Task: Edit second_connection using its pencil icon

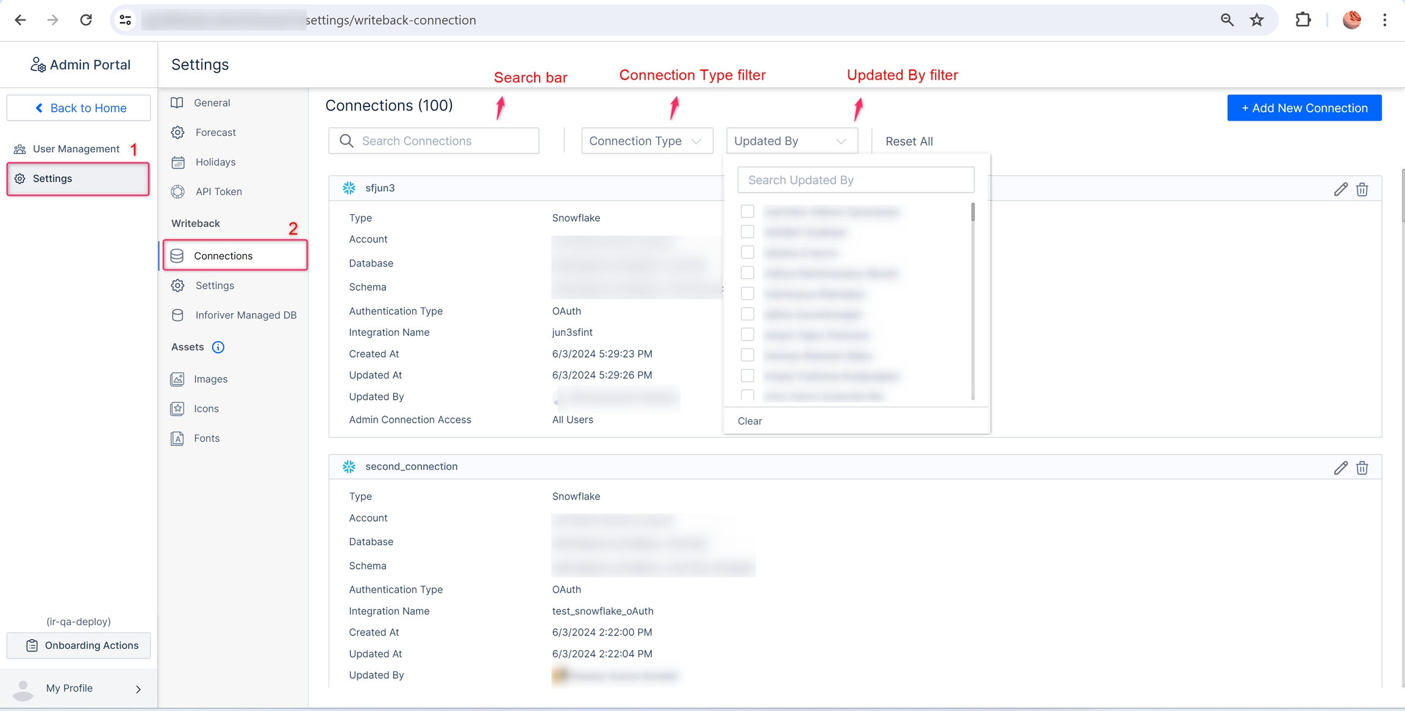Action: pyautogui.click(x=1340, y=467)
